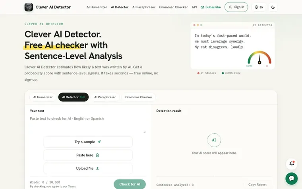Open the EN language selector
This screenshot has height=189, width=302.
click(259, 7)
